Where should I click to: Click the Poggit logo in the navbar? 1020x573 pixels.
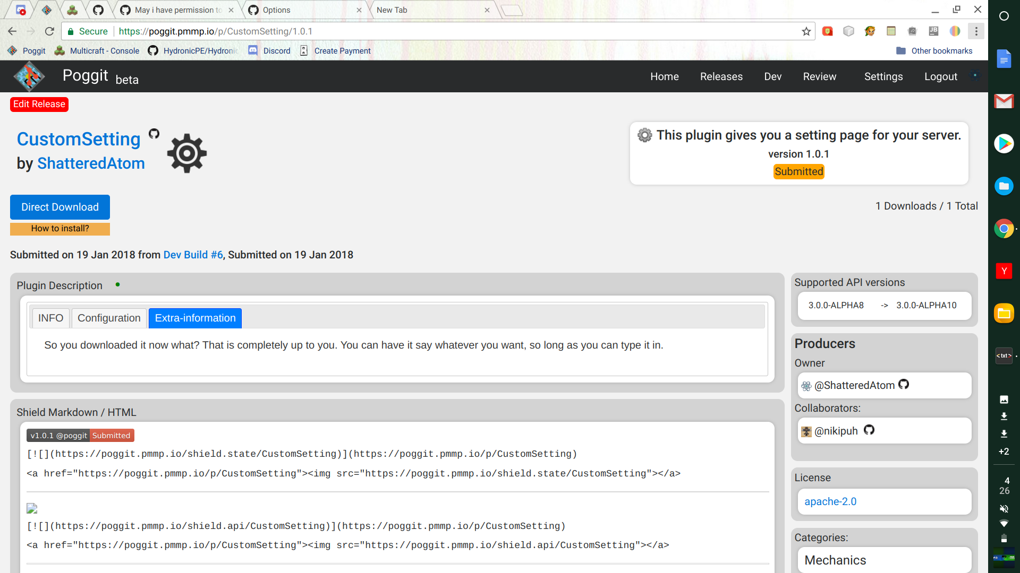click(x=29, y=76)
